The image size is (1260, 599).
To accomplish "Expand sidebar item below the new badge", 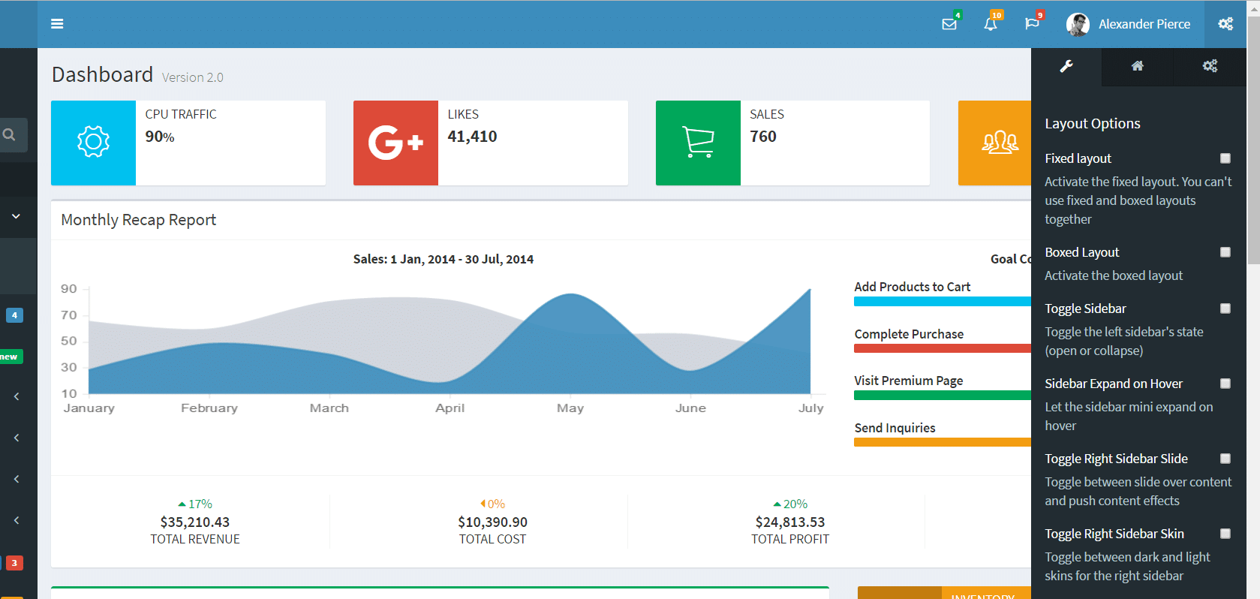I will point(17,396).
